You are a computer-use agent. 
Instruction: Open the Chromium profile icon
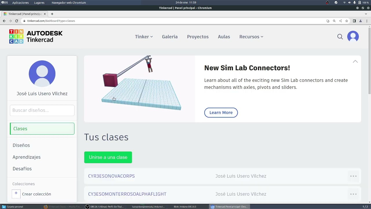click(x=360, y=21)
